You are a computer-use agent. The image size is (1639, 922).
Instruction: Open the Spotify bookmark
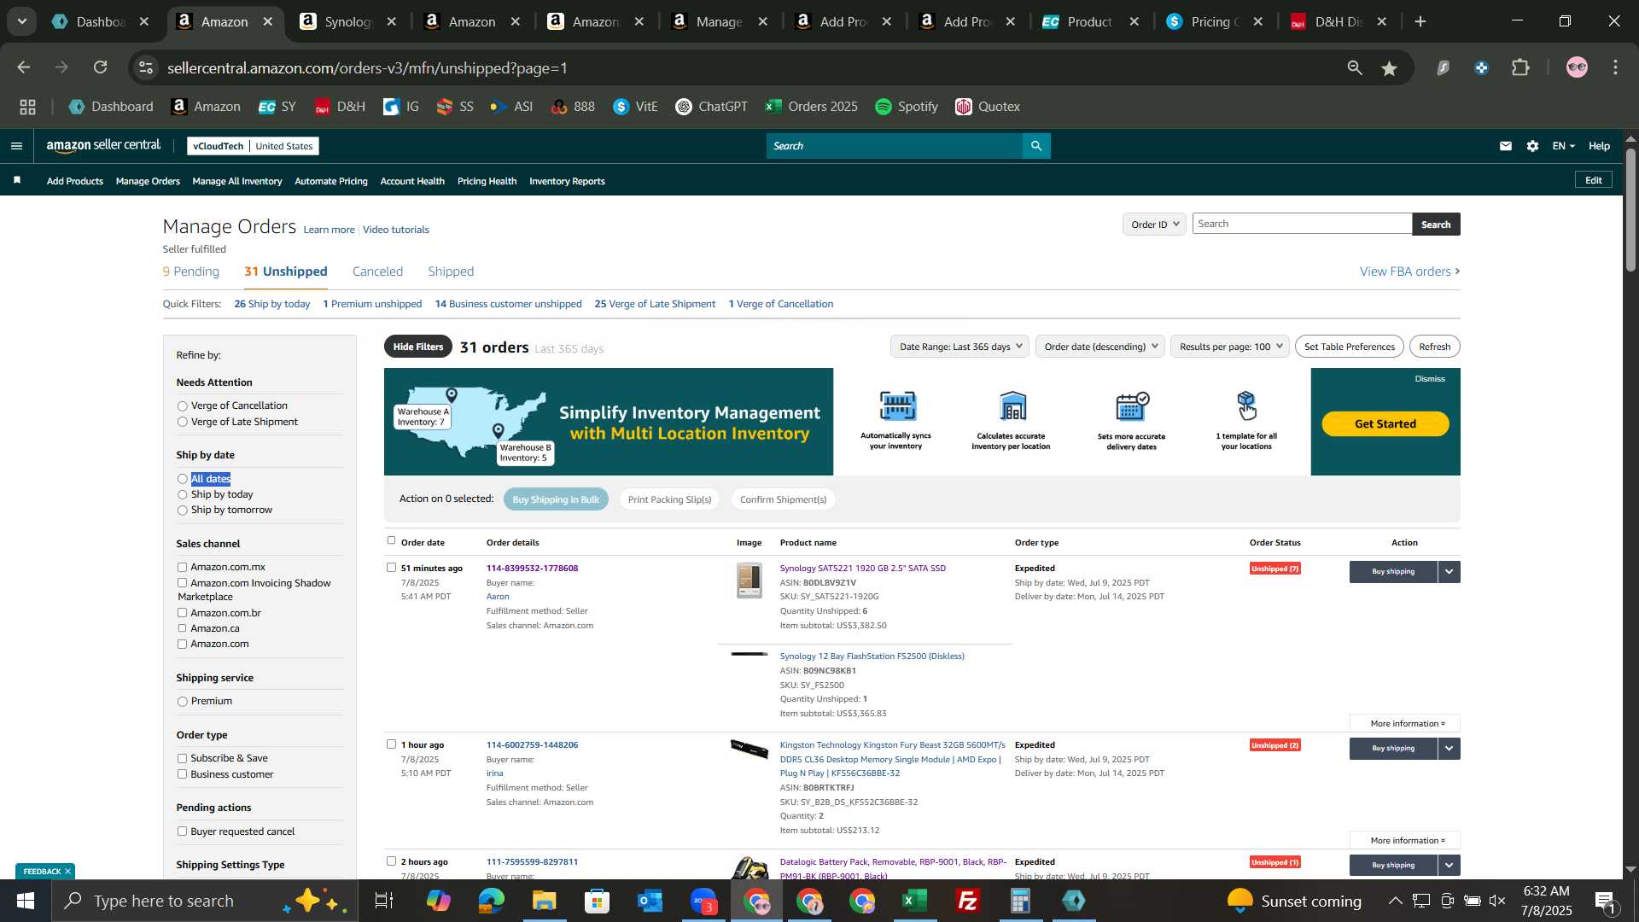pyautogui.click(x=907, y=107)
